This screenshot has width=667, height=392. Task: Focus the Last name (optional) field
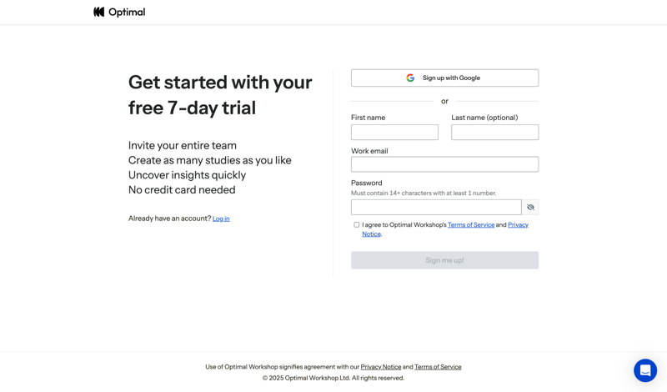494,132
